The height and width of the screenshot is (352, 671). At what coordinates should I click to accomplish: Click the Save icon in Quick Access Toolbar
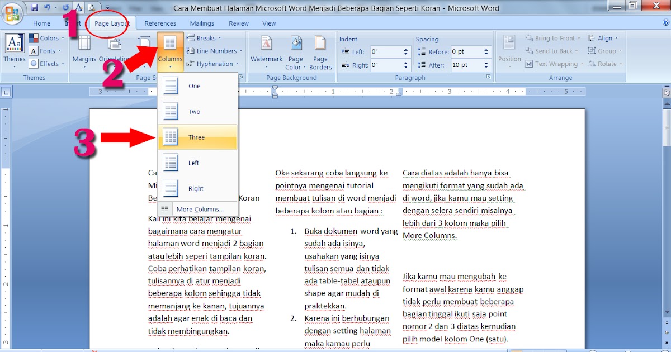tap(35, 8)
